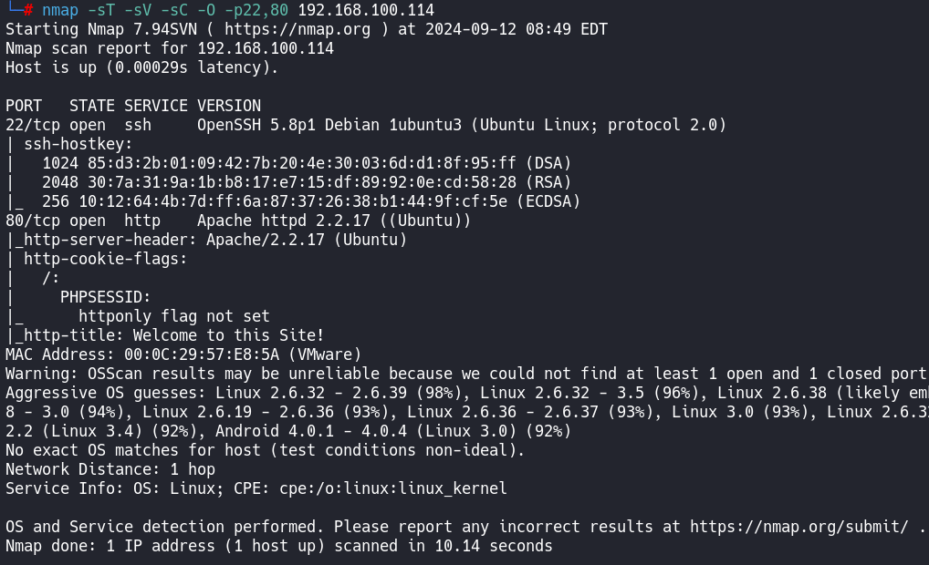Click the root prompt hash symbol
Viewport: 929px width, 565px height.
(28, 10)
